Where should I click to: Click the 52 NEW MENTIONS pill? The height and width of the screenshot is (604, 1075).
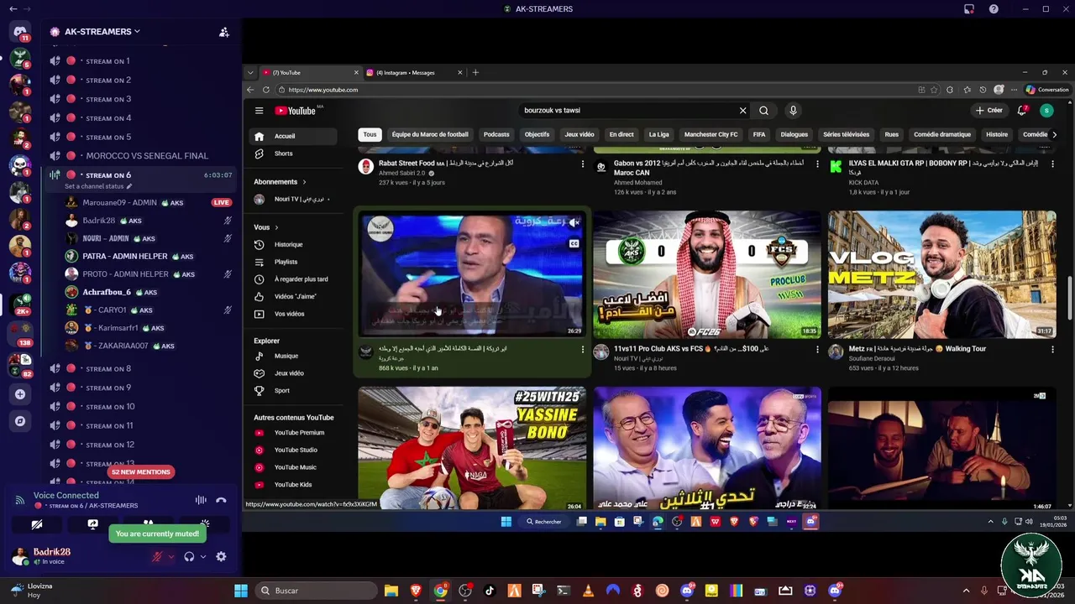click(x=141, y=472)
